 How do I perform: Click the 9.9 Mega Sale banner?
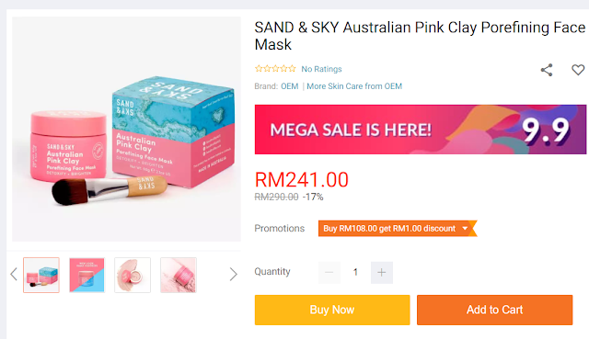(x=421, y=130)
